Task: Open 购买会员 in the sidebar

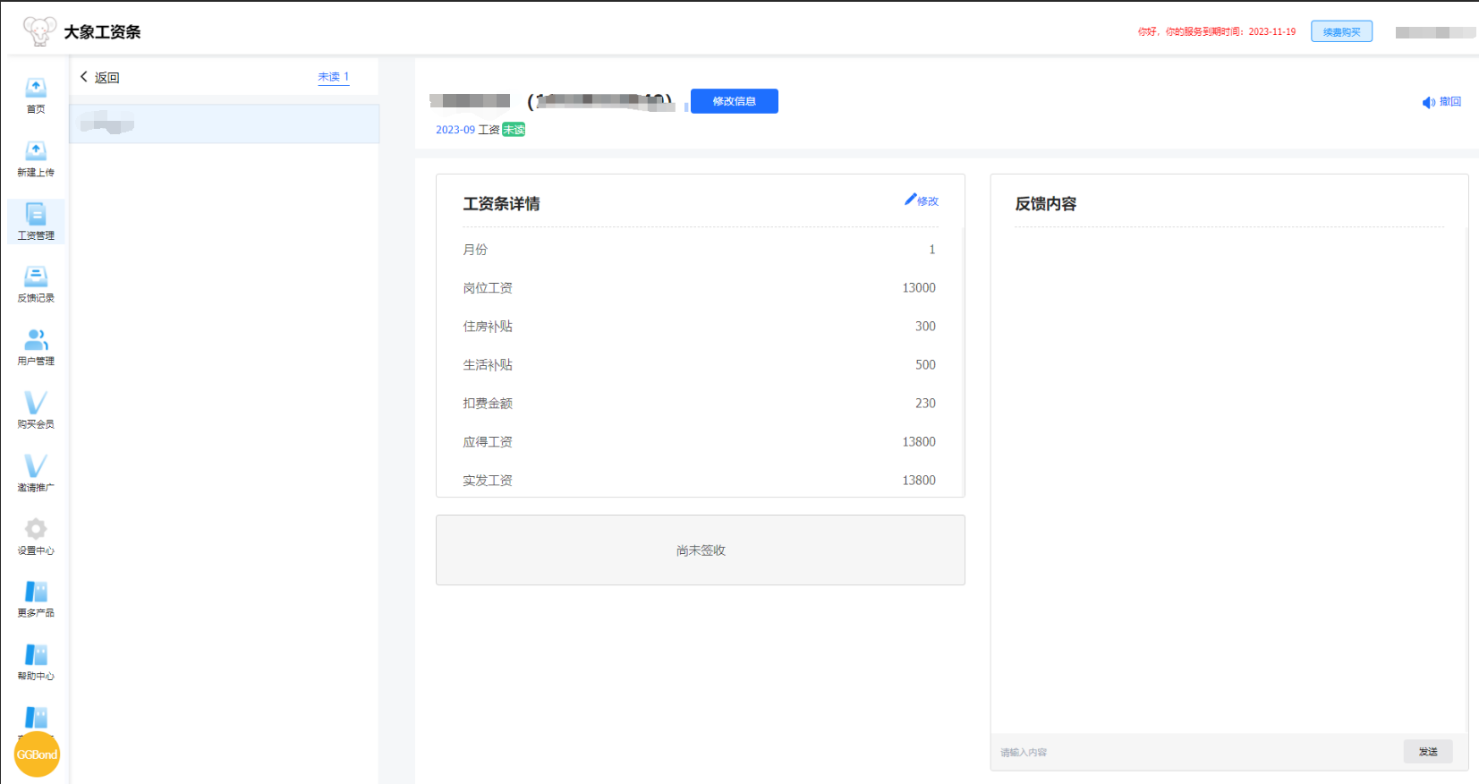Action: [x=36, y=411]
